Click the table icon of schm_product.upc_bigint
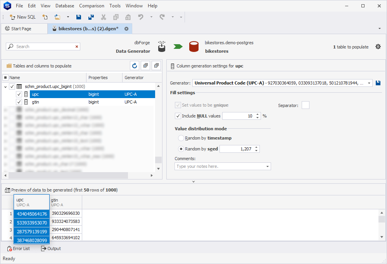 (19, 86)
